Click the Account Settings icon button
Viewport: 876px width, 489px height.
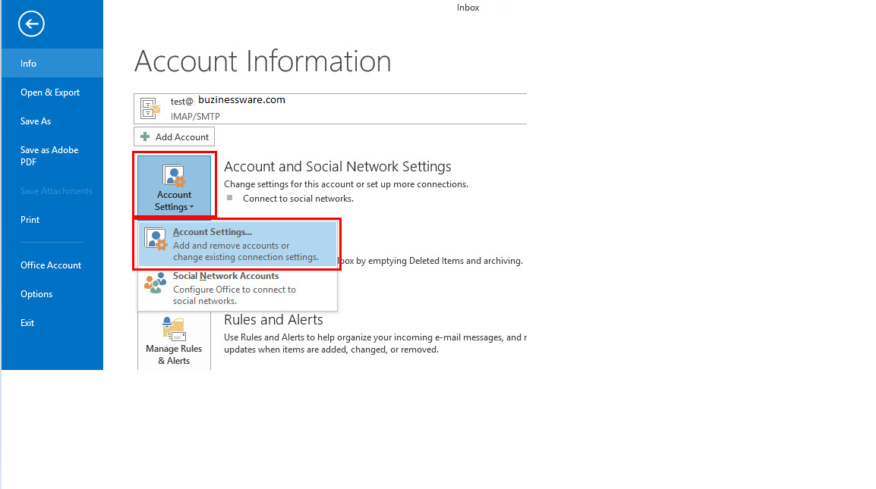(x=174, y=177)
